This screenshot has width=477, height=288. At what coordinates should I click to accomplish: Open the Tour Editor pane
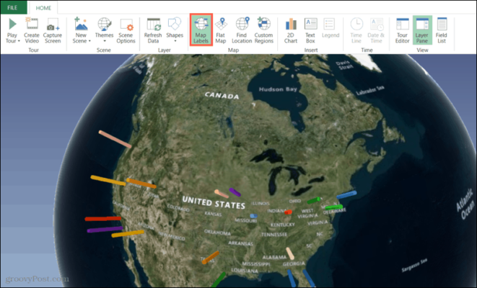click(403, 29)
